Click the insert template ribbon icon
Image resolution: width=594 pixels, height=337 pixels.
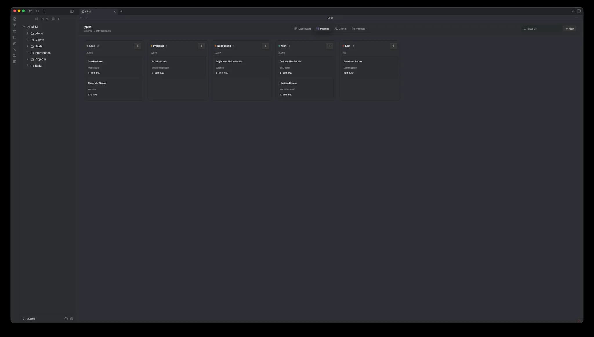point(15,43)
